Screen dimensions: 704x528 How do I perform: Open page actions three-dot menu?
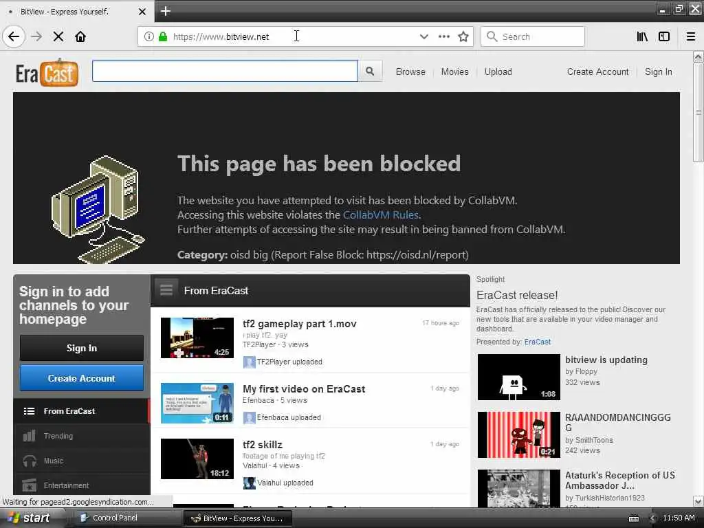pyautogui.click(x=443, y=36)
